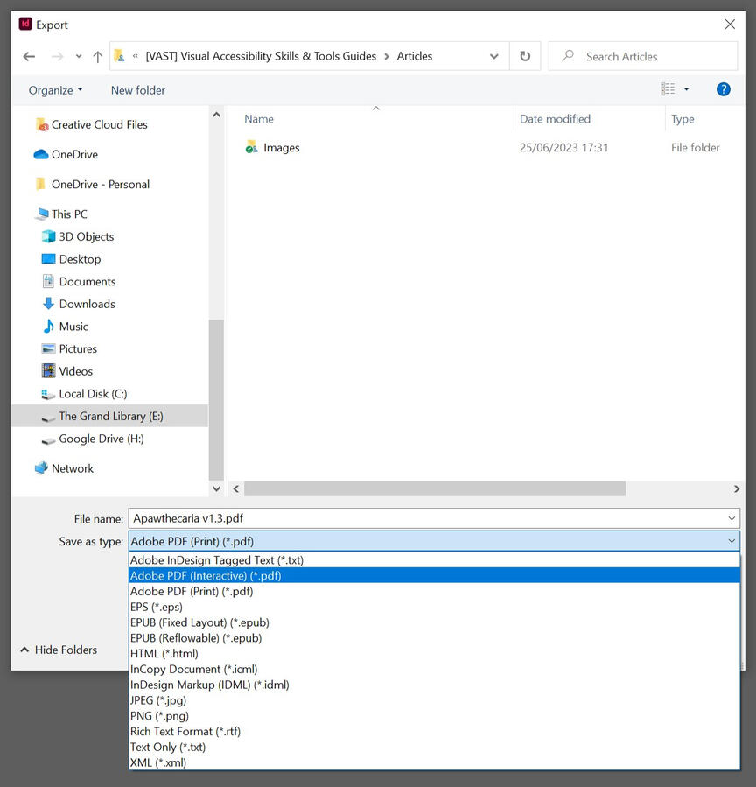The image size is (756, 787).
Task: Open the Organize menu
Action: click(x=54, y=89)
